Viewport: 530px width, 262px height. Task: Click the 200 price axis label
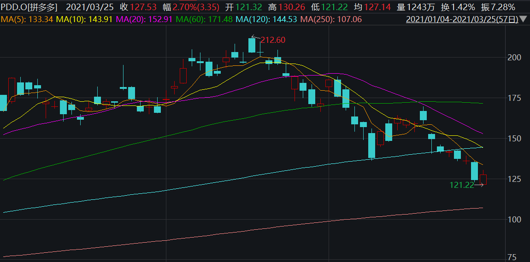pyautogui.click(x=514, y=58)
